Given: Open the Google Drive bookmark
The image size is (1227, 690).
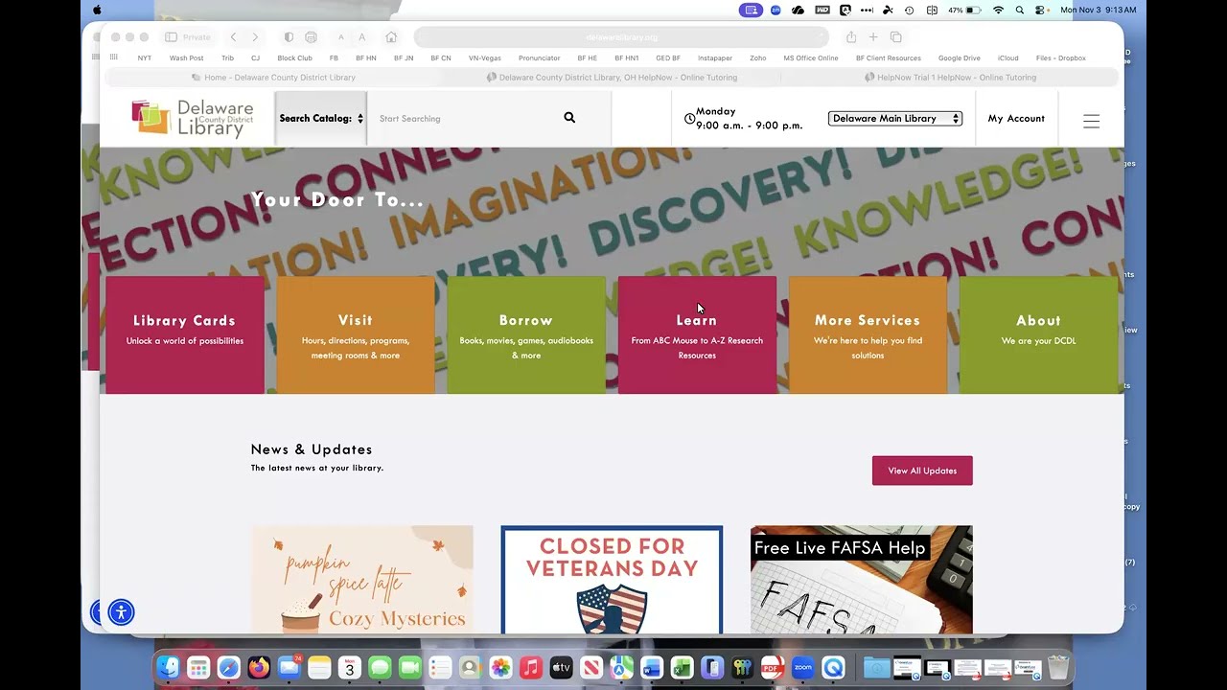Looking at the screenshot, I should [959, 57].
